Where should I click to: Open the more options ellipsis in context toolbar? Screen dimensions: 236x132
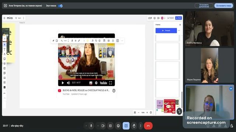[x=122, y=41]
